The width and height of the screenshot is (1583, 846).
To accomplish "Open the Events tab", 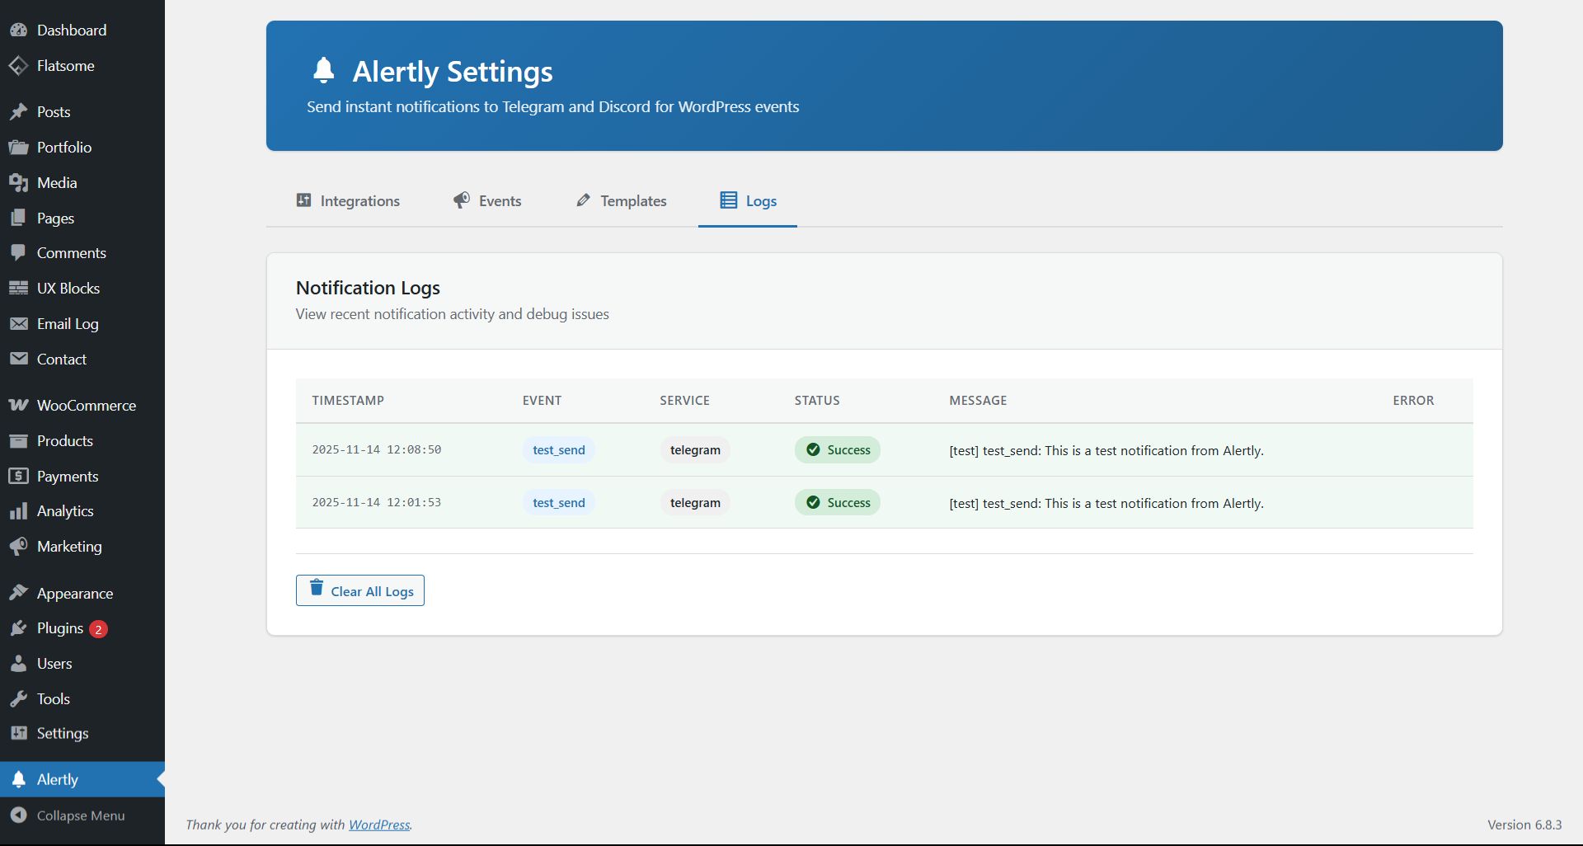I will click(x=487, y=201).
